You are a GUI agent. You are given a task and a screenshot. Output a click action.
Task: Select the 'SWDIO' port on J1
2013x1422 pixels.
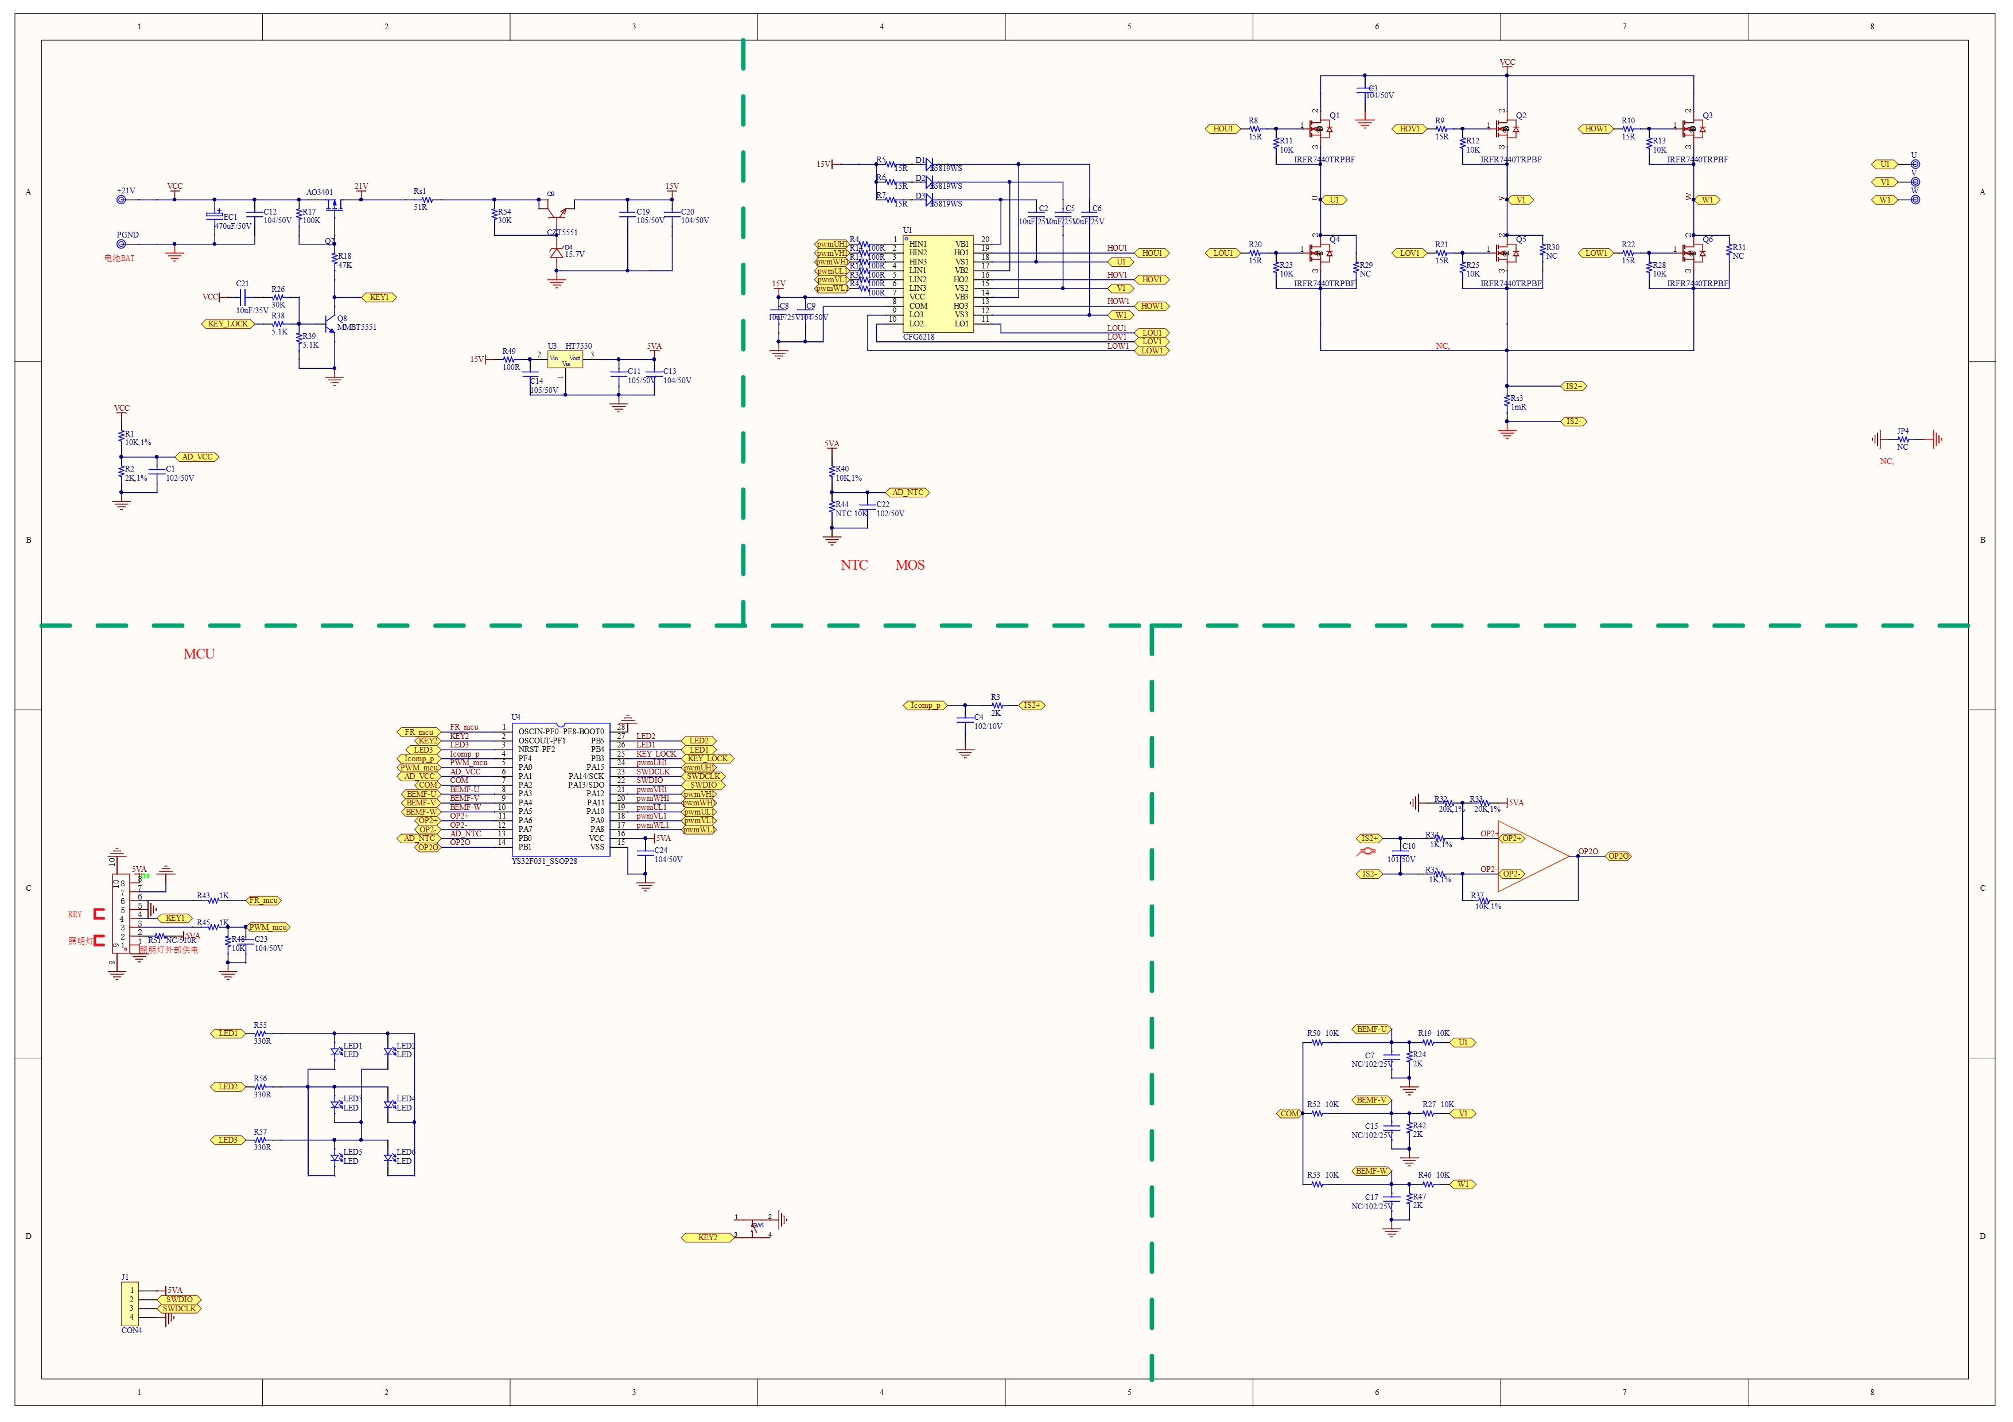(x=179, y=1300)
